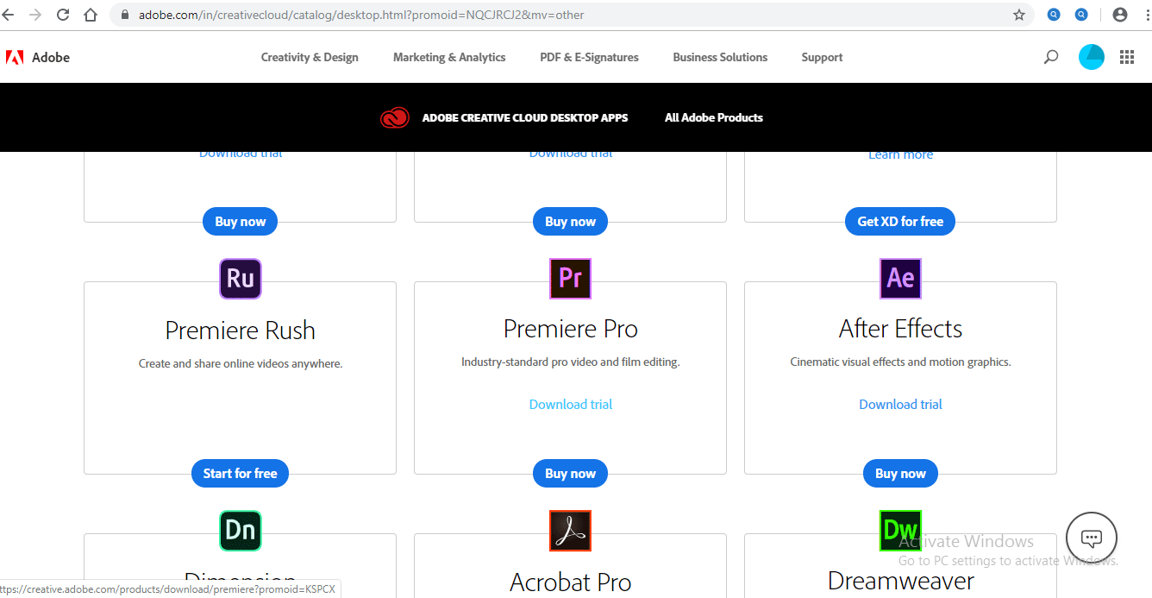Click 'Cinematic visual effects and motion graphics.'
Image resolution: width=1152 pixels, height=598 pixels.
(900, 362)
